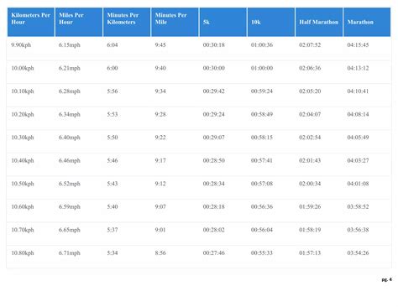398x307 pixels.
Task: Click the 9:45 minutes per mile value
Action: [x=160, y=45]
